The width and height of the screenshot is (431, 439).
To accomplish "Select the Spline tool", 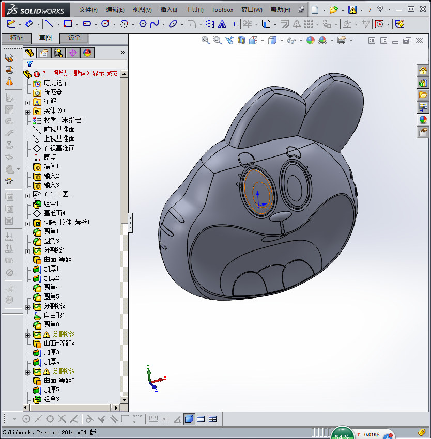I will pos(155,24).
